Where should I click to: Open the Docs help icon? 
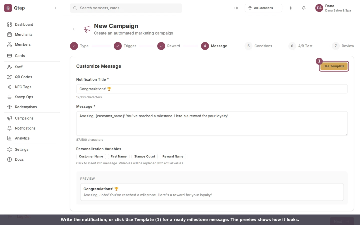(9, 159)
